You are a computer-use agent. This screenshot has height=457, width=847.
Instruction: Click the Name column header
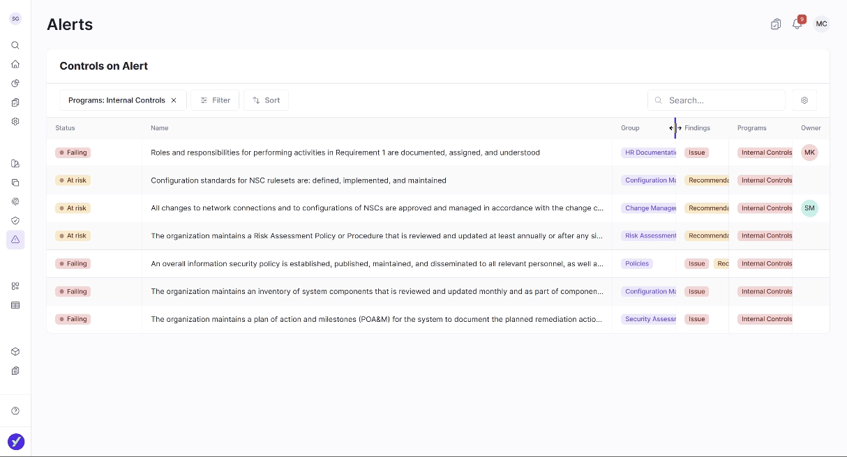160,128
